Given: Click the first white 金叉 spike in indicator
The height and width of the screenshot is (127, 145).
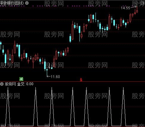Looking at the screenshot, I should [8, 107].
